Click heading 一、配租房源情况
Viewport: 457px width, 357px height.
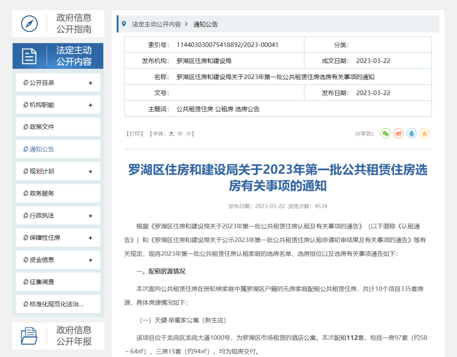tap(161, 271)
